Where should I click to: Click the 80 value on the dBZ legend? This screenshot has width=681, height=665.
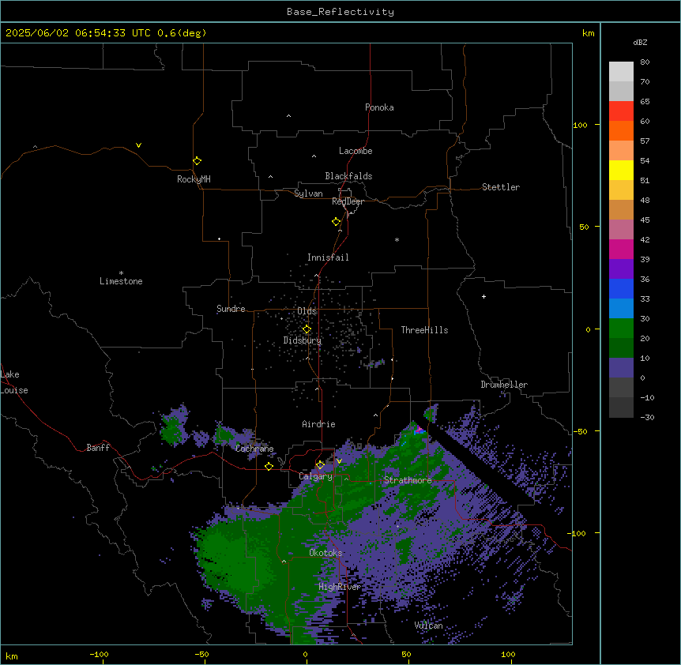pyautogui.click(x=645, y=62)
